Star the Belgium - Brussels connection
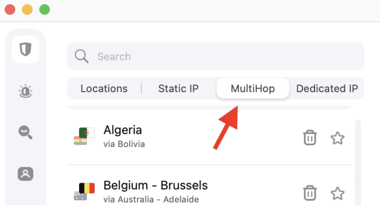The height and width of the screenshot is (205, 380). (x=337, y=192)
